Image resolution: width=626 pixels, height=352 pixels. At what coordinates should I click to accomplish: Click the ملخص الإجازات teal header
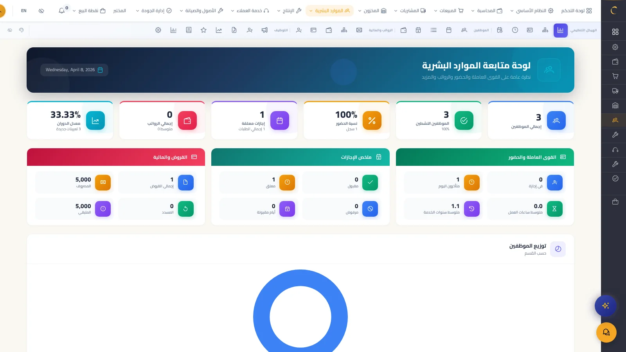(x=300, y=157)
